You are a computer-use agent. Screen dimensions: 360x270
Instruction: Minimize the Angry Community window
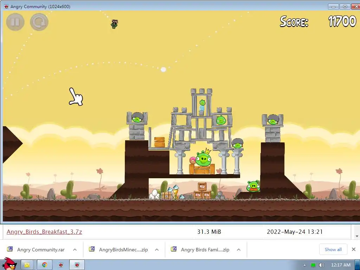click(333, 6)
